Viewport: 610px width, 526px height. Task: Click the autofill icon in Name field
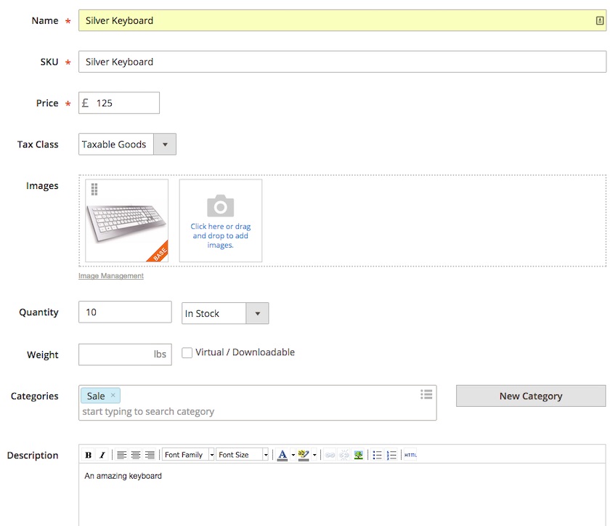(x=600, y=20)
